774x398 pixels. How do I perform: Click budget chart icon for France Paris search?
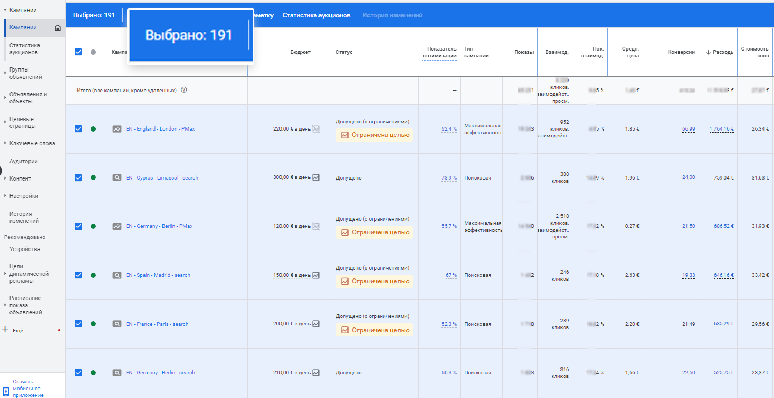point(316,324)
